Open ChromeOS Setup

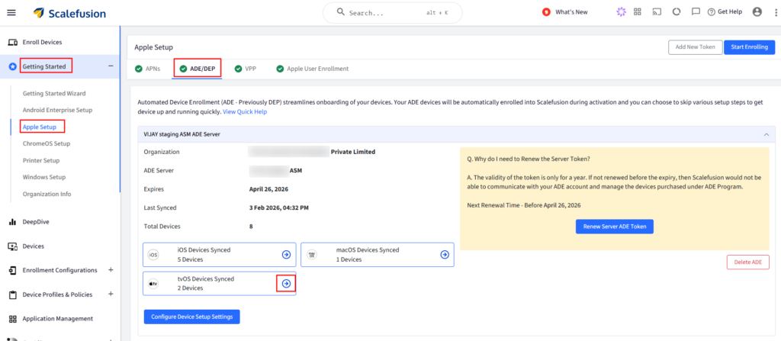[x=47, y=143]
